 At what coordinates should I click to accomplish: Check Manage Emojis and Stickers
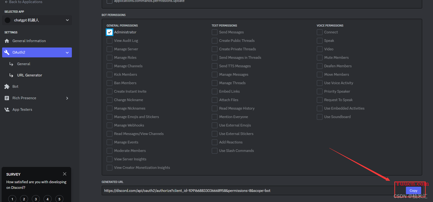pos(110,117)
